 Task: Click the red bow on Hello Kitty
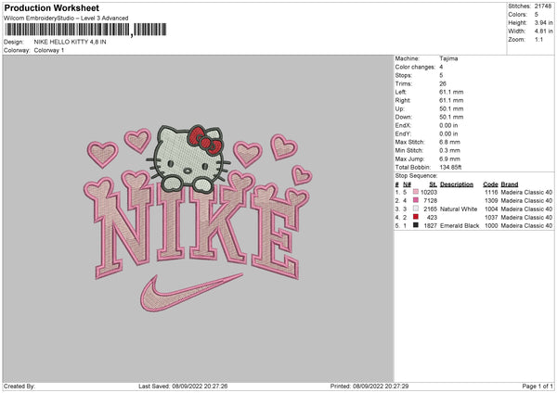(206, 139)
